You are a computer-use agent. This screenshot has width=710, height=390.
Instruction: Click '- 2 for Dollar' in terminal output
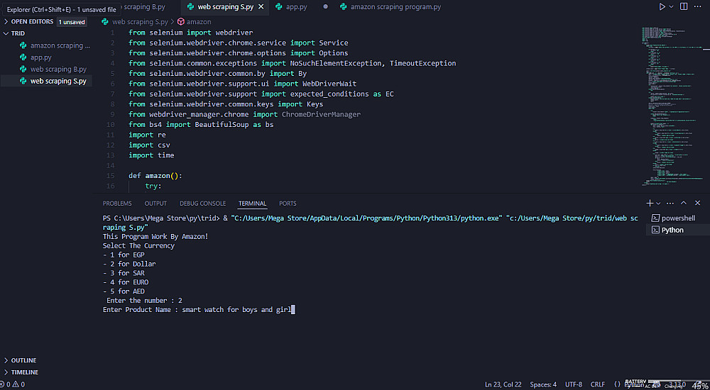129,264
